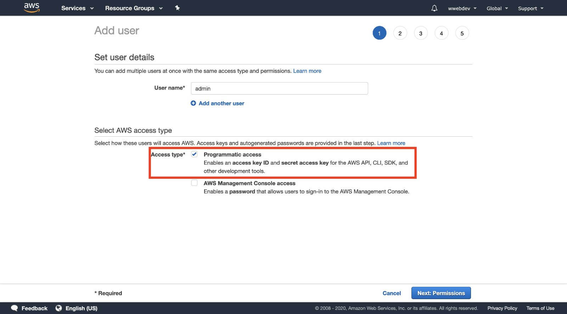Screen dimensions: 567x314
Task: Open the Global region dropdown
Action: [497, 8]
